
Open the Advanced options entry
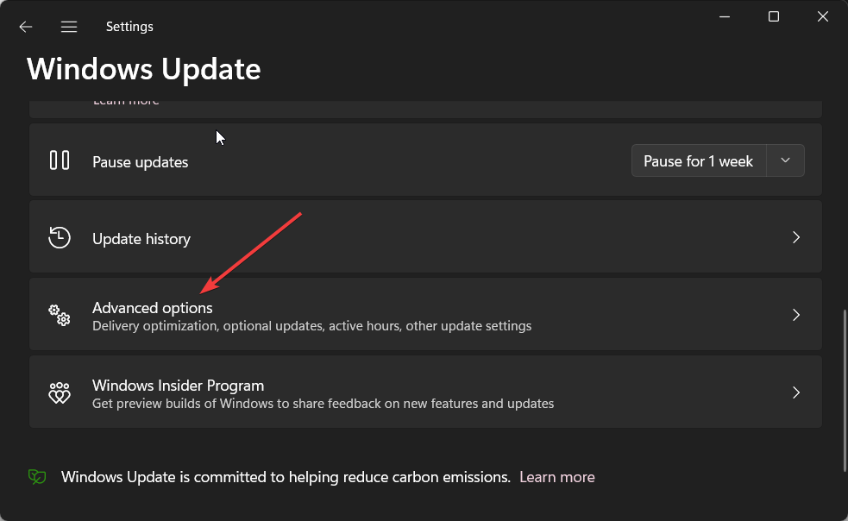point(425,314)
